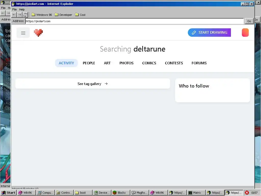Click the orange user avatar

click(245, 32)
